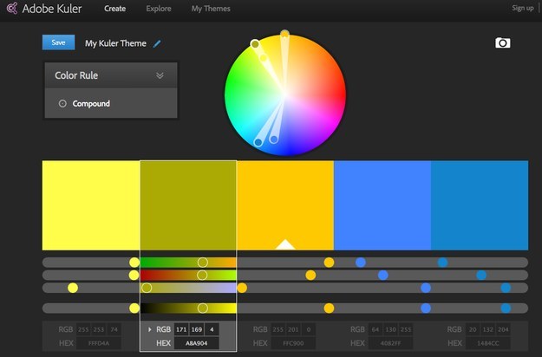The height and width of the screenshot is (357, 542).
Task: Click the HEX field showing A8A904
Action: pyautogui.click(x=195, y=343)
